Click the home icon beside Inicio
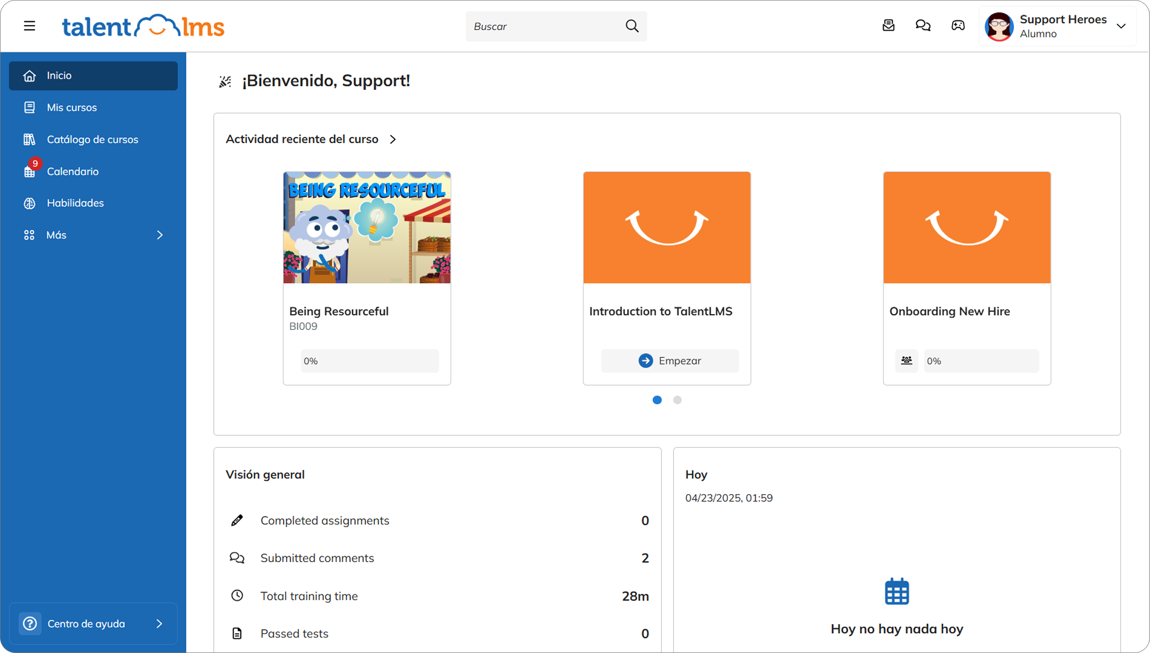Screen dimensions: 1150x653 tap(29, 75)
